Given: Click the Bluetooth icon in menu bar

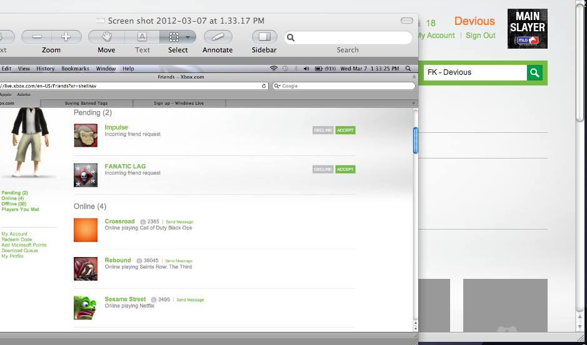Looking at the screenshot, I should tap(296, 69).
